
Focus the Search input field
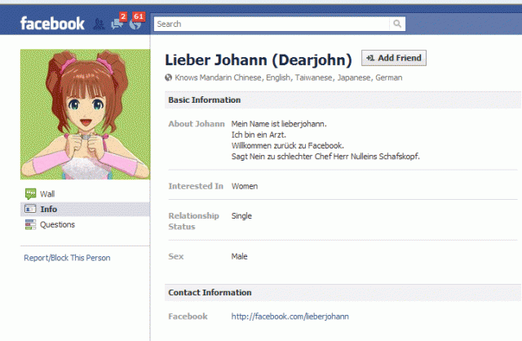tap(272, 24)
